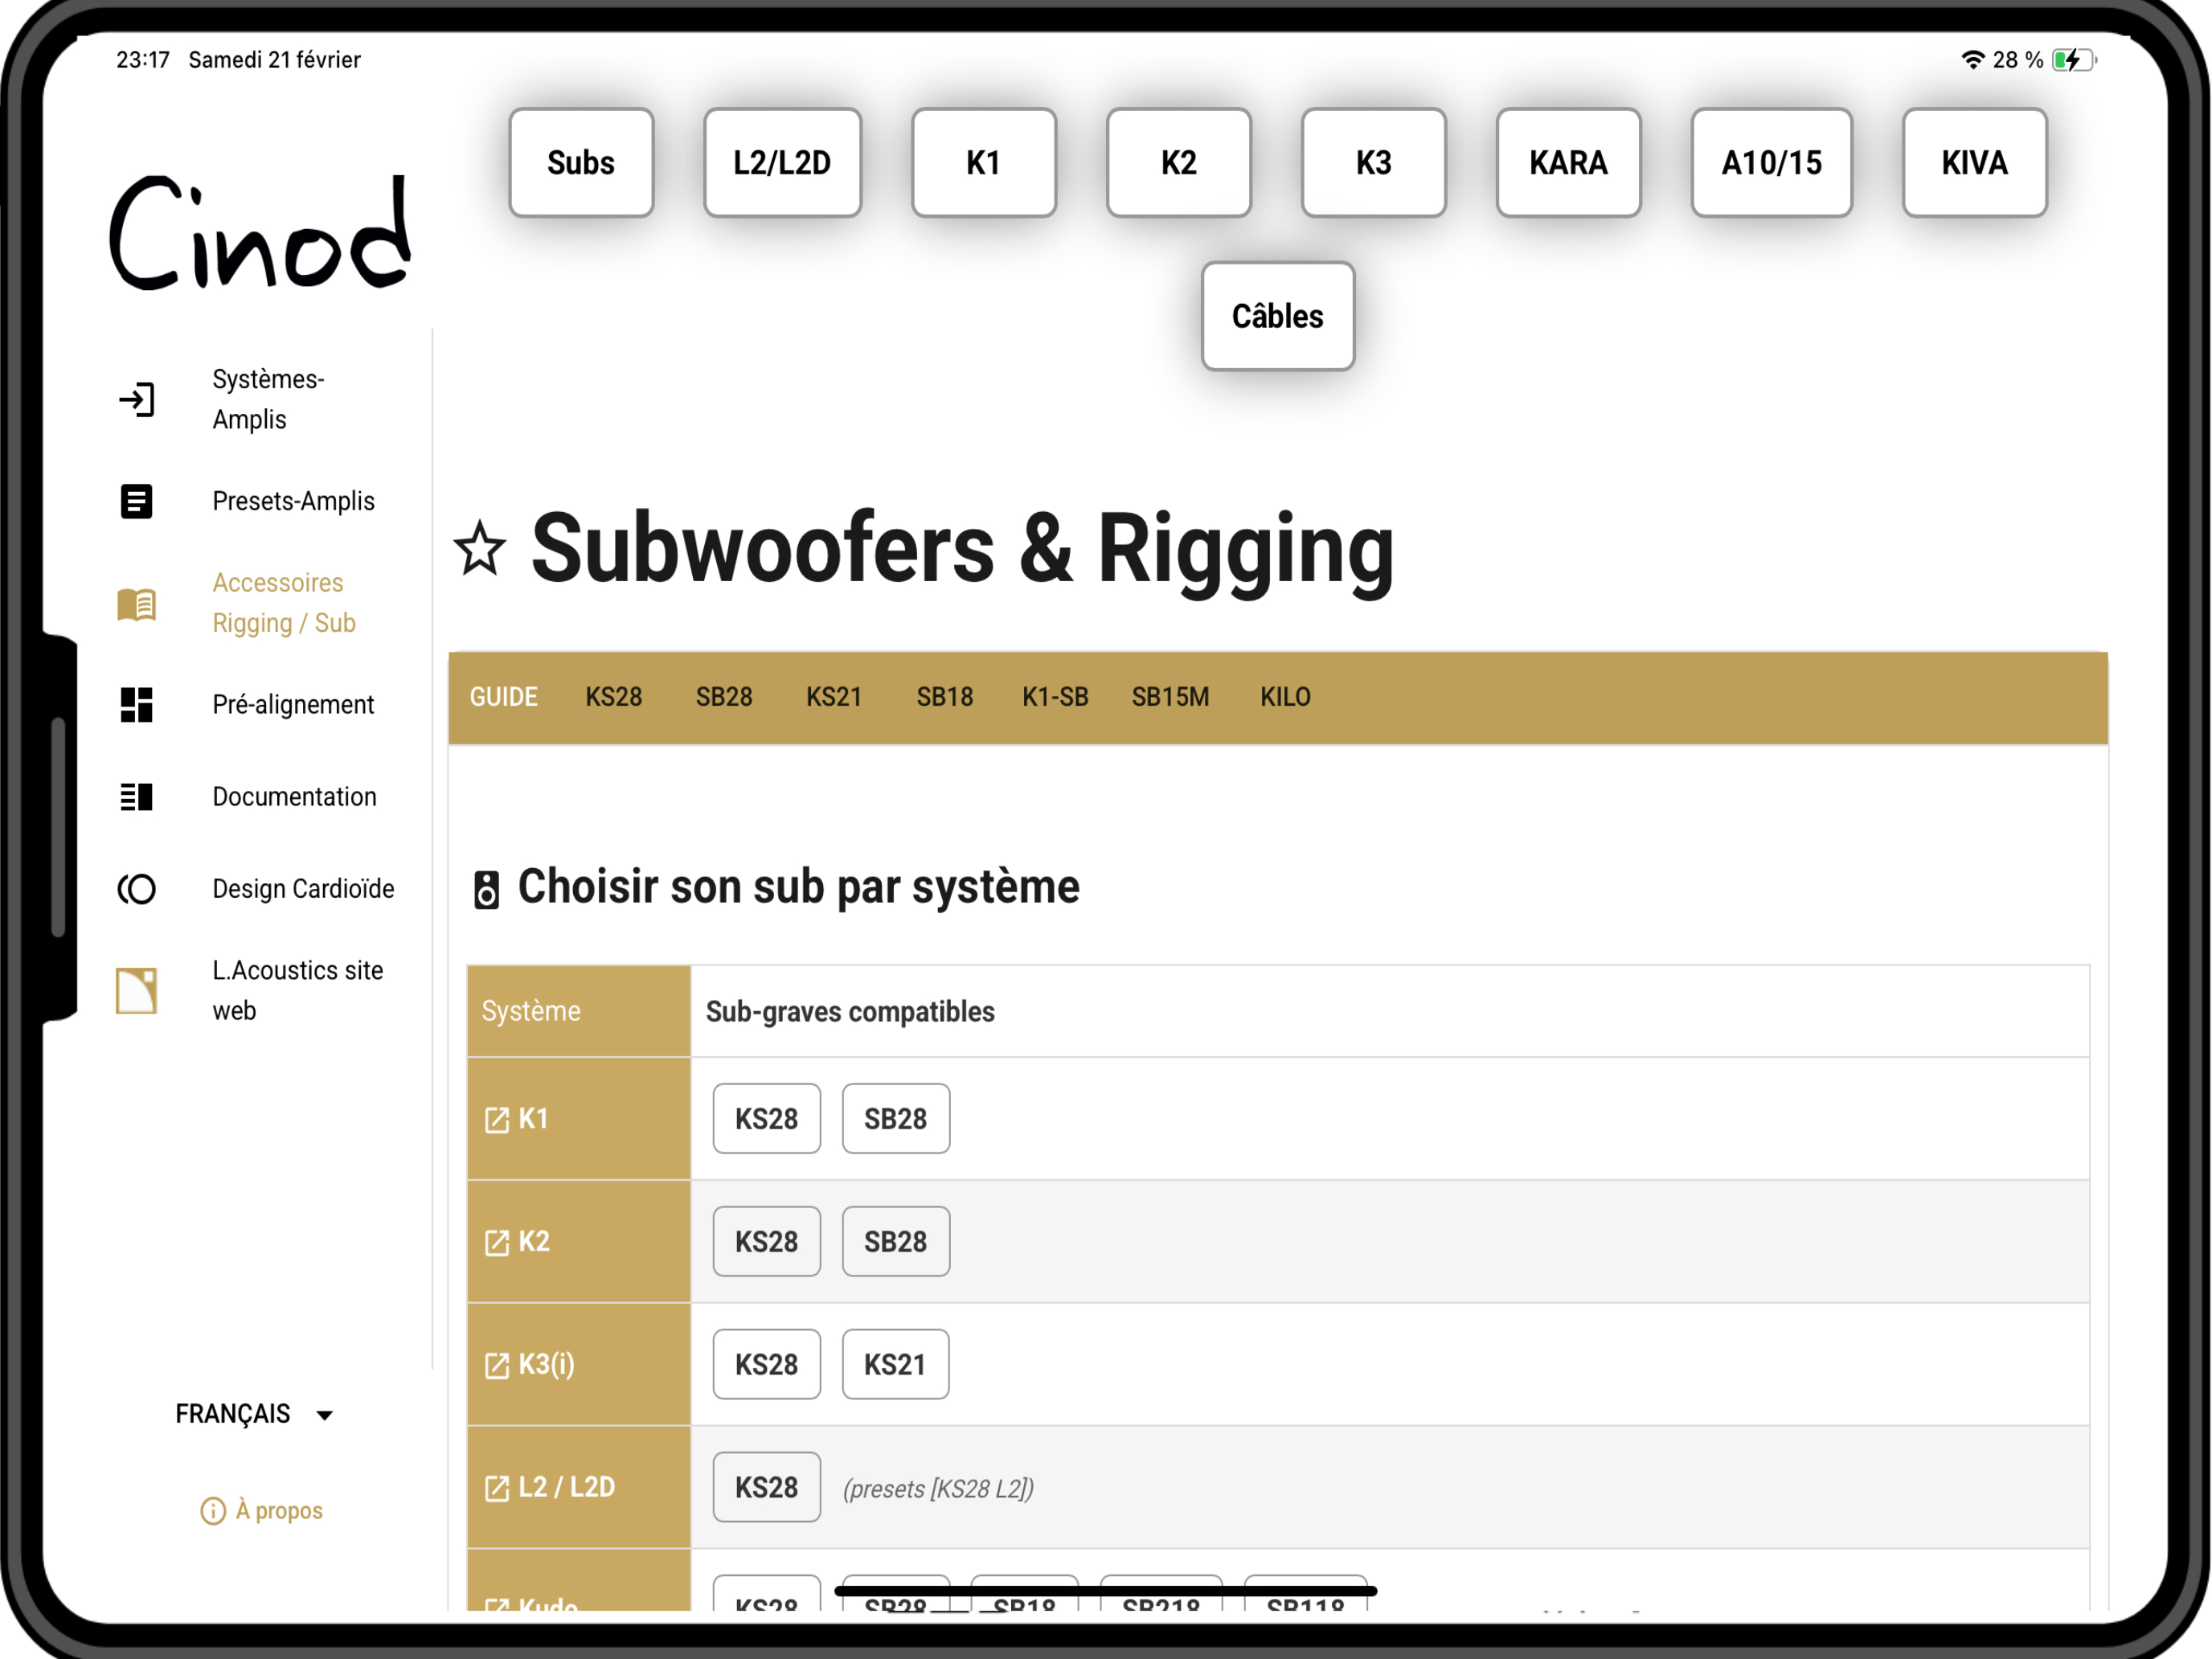Switch to the KS28 tab
This screenshot has height=1659, width=2212.
coord(614,697)
